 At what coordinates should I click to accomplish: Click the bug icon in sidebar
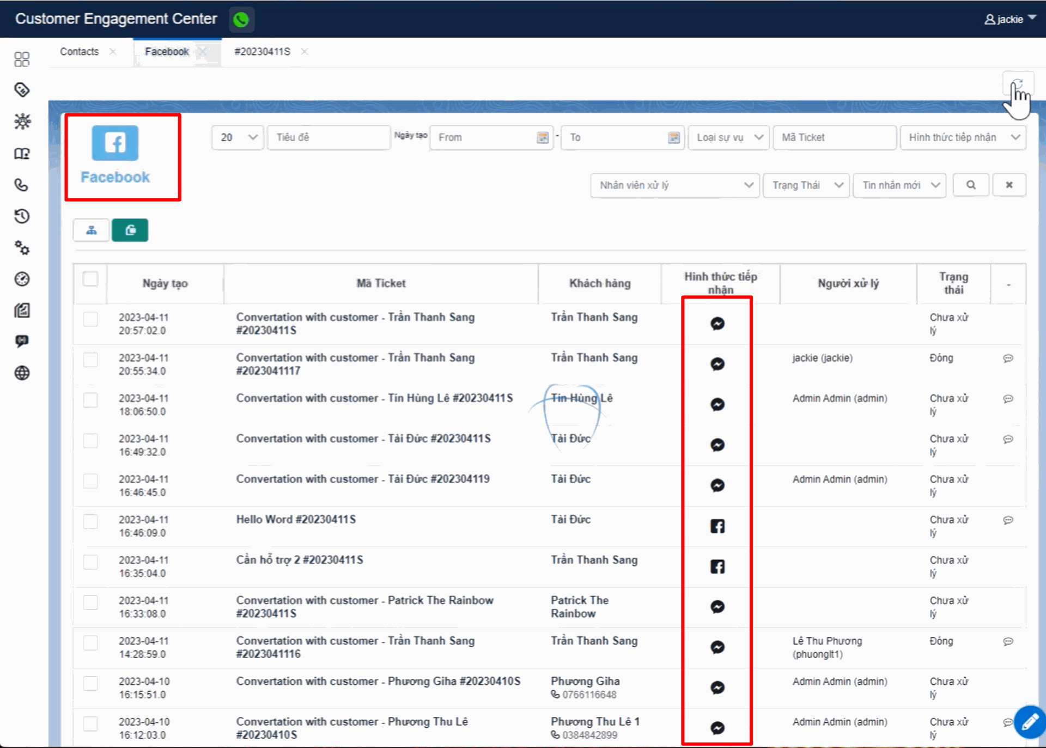(22, 121)
